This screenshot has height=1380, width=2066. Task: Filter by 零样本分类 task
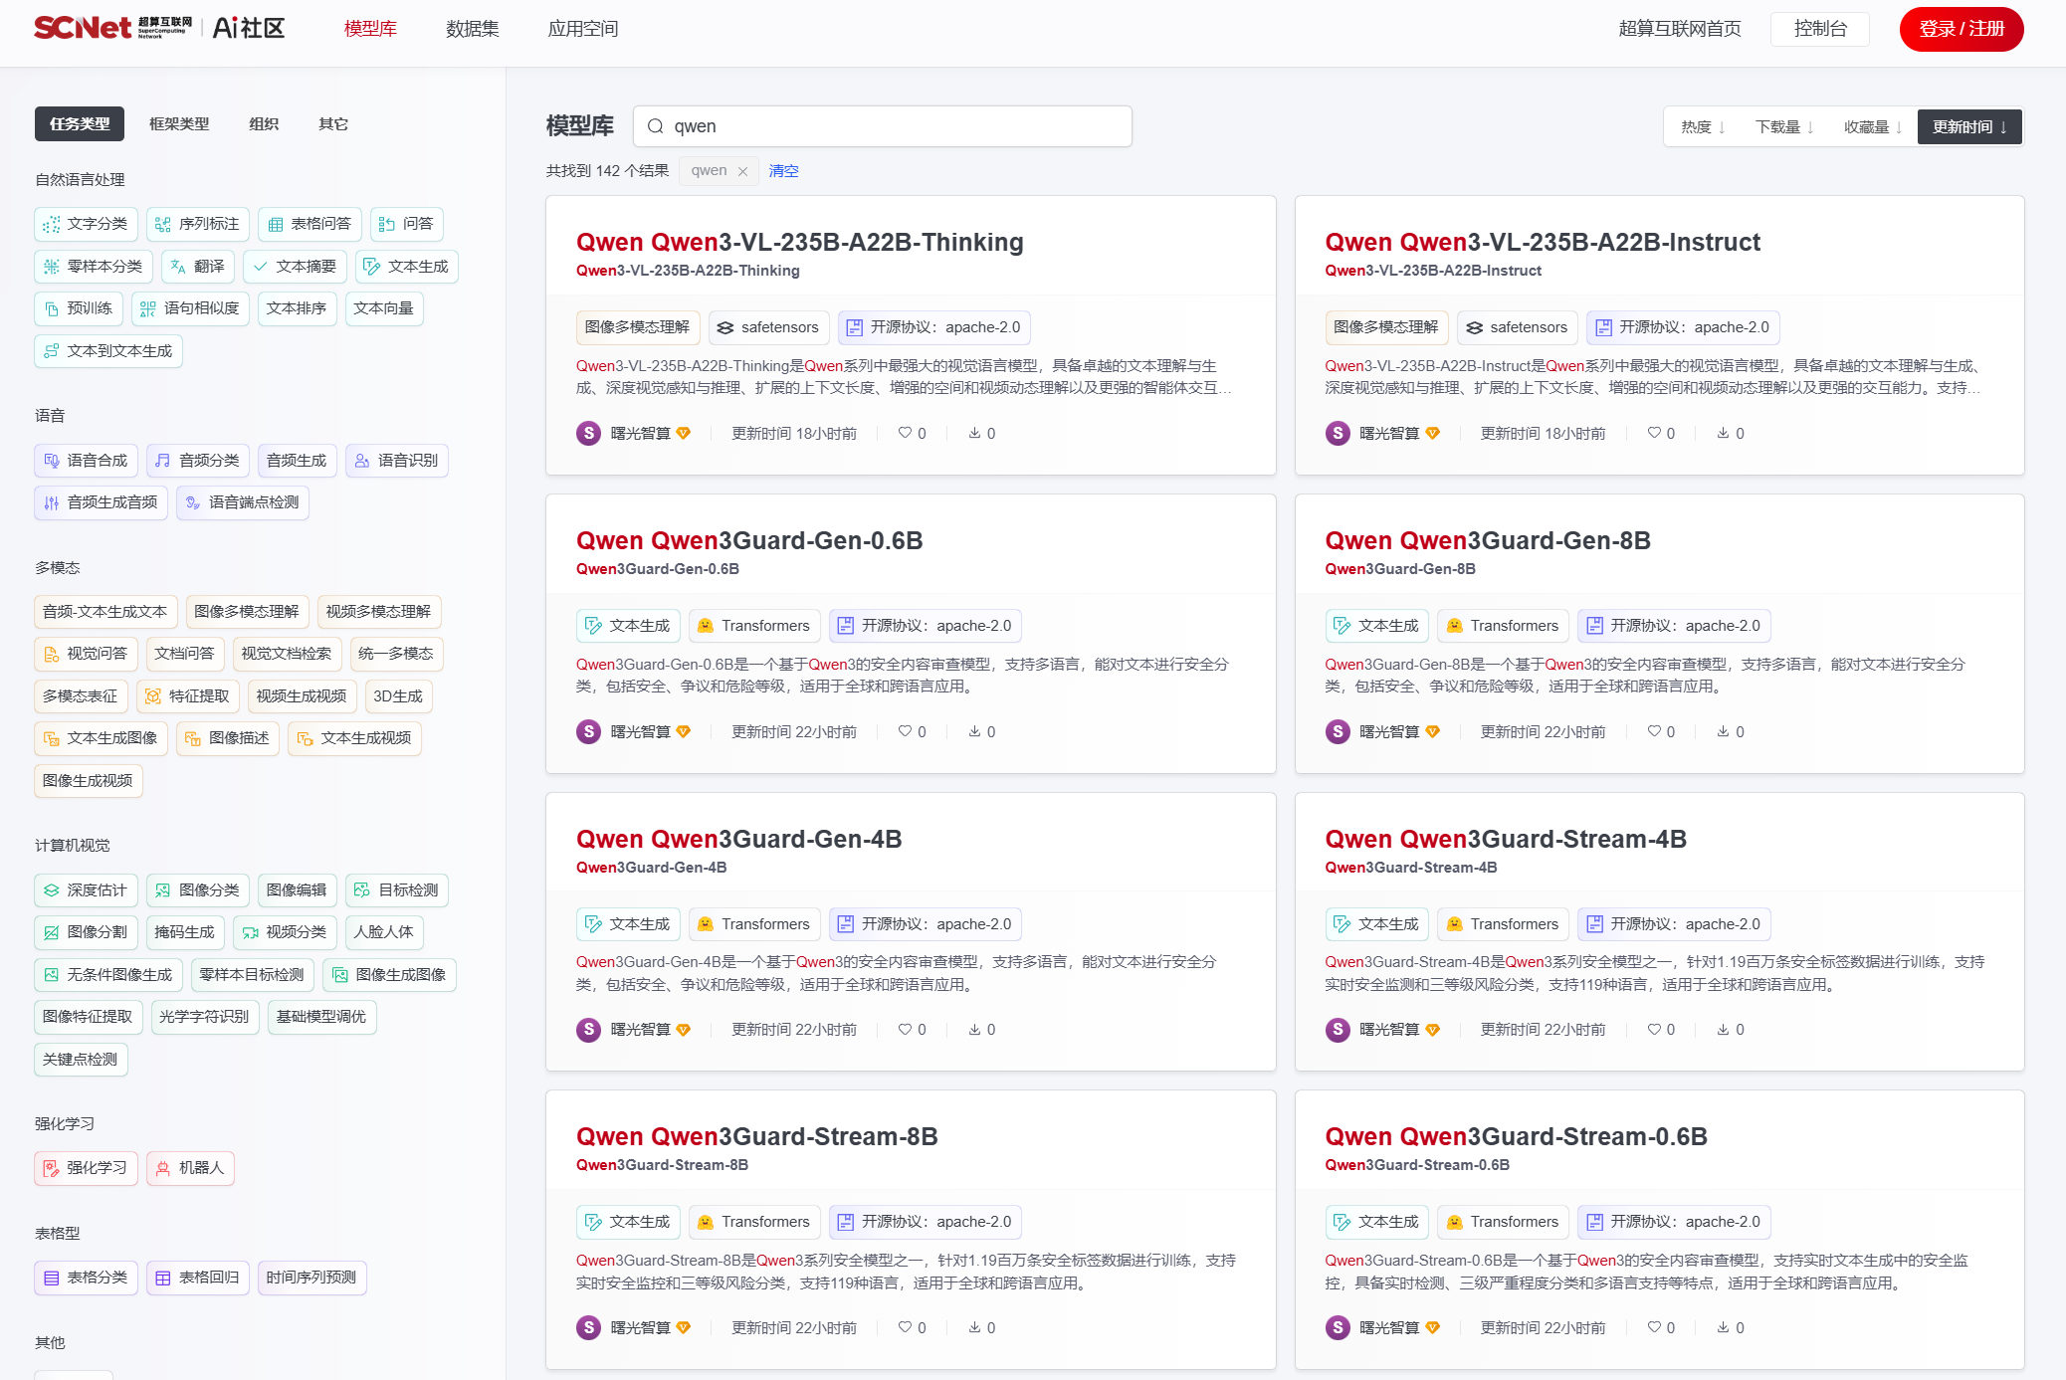click(94, 267)
